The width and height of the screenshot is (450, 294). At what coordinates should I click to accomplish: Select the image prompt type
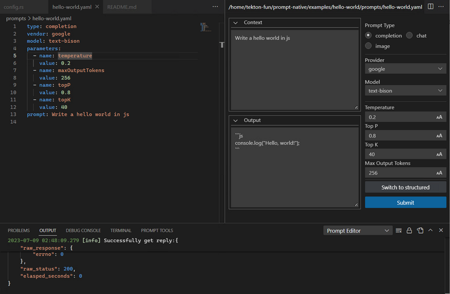[x=368, y=46]
